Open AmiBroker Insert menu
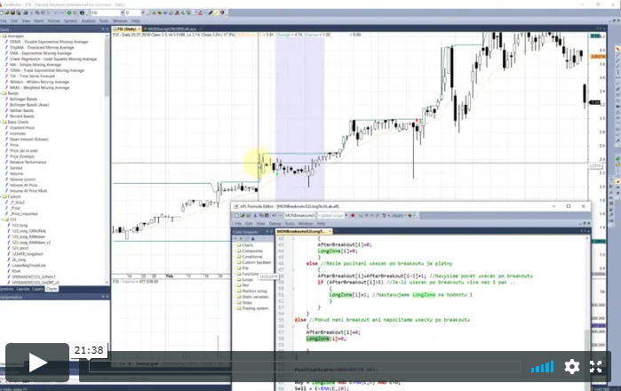621x391 pixels. pos(39,20)
